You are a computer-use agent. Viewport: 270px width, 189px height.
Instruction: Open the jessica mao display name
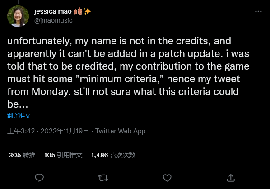coord(53,12)
